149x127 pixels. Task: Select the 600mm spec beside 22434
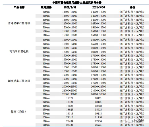[x=46, y=121]
